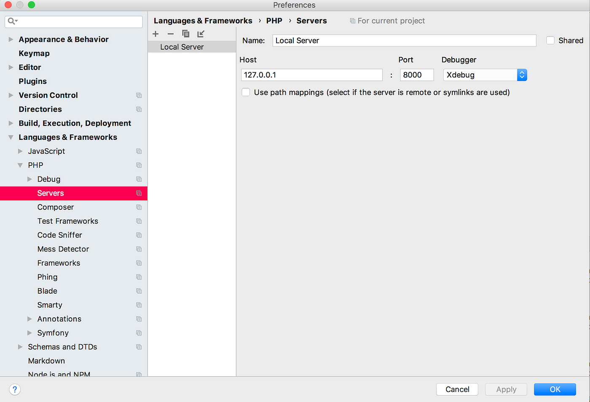Image resolution: width=590 pixels, height=402 pixels.
Task: Click the shared-settings icon beside Version Control
Action: pyautogui.click(x=139, y=95)
